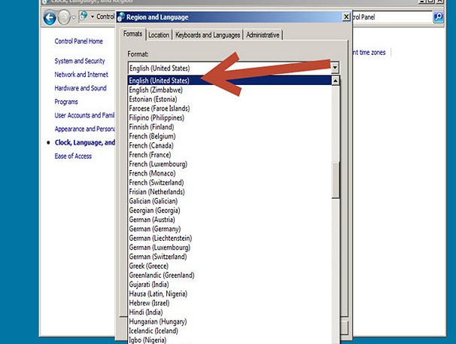
Task: Select Estonian (Estonia)
Action: [x=230, y=99]
